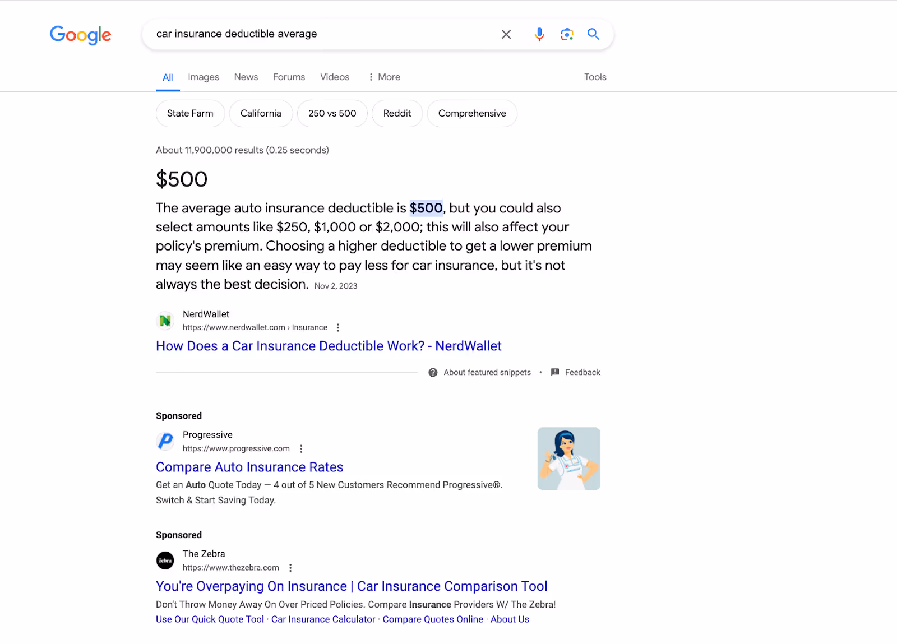The height and width of the screenshot is (644, 897).
Task: Click the thezebra.com URL text
Action: (x=230, y=568)
